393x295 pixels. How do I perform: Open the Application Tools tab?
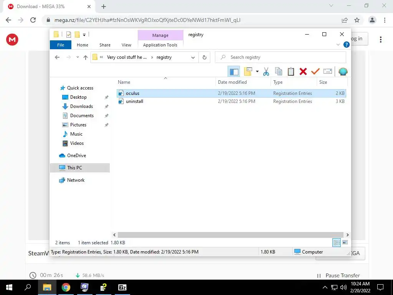[160, 45]
